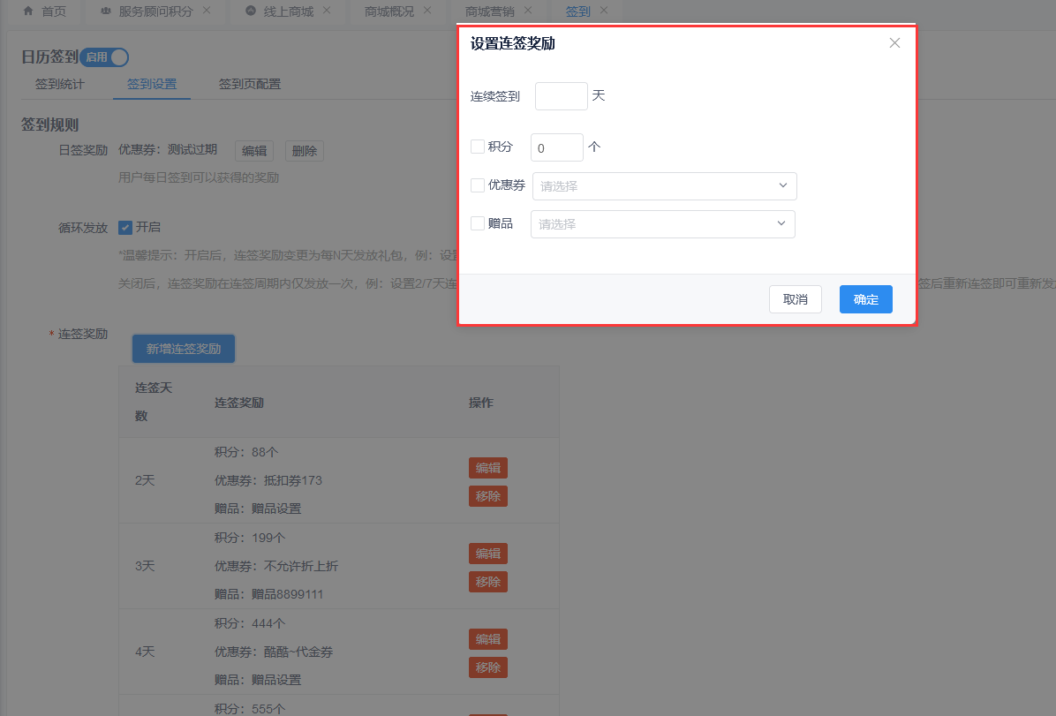Switch to the 首页 tab
This screenshot has height=716, width=1056.
pyautogui.click(x=45, y=11)
